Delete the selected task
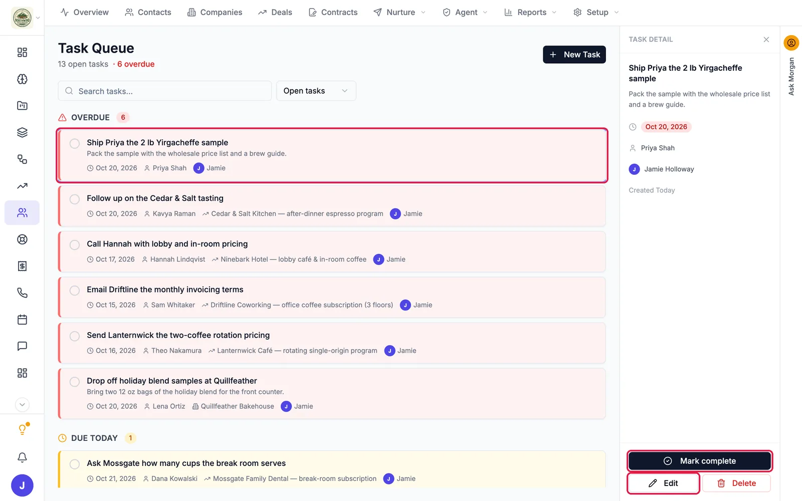 tap(736, 483)
